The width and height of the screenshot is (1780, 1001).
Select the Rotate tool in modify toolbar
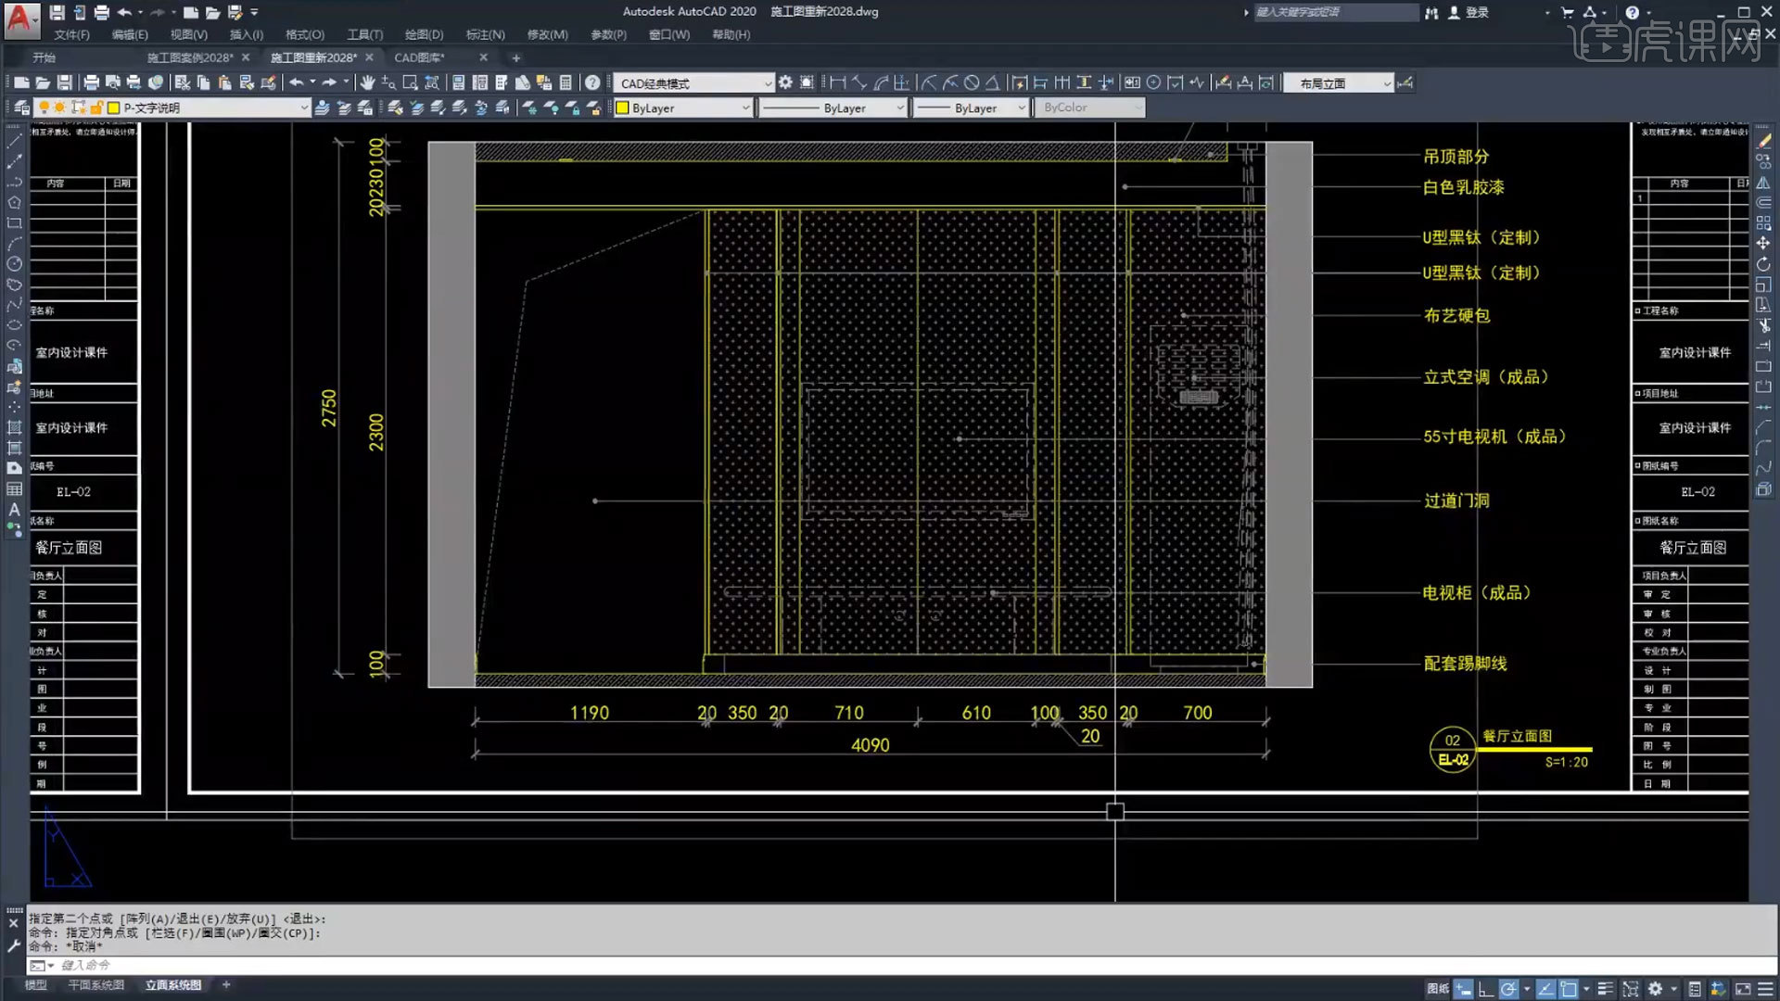(x=1763, y=264)
